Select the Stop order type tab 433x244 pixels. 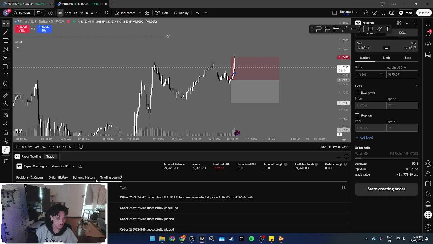pyautogui.click(x=408, y=58)
